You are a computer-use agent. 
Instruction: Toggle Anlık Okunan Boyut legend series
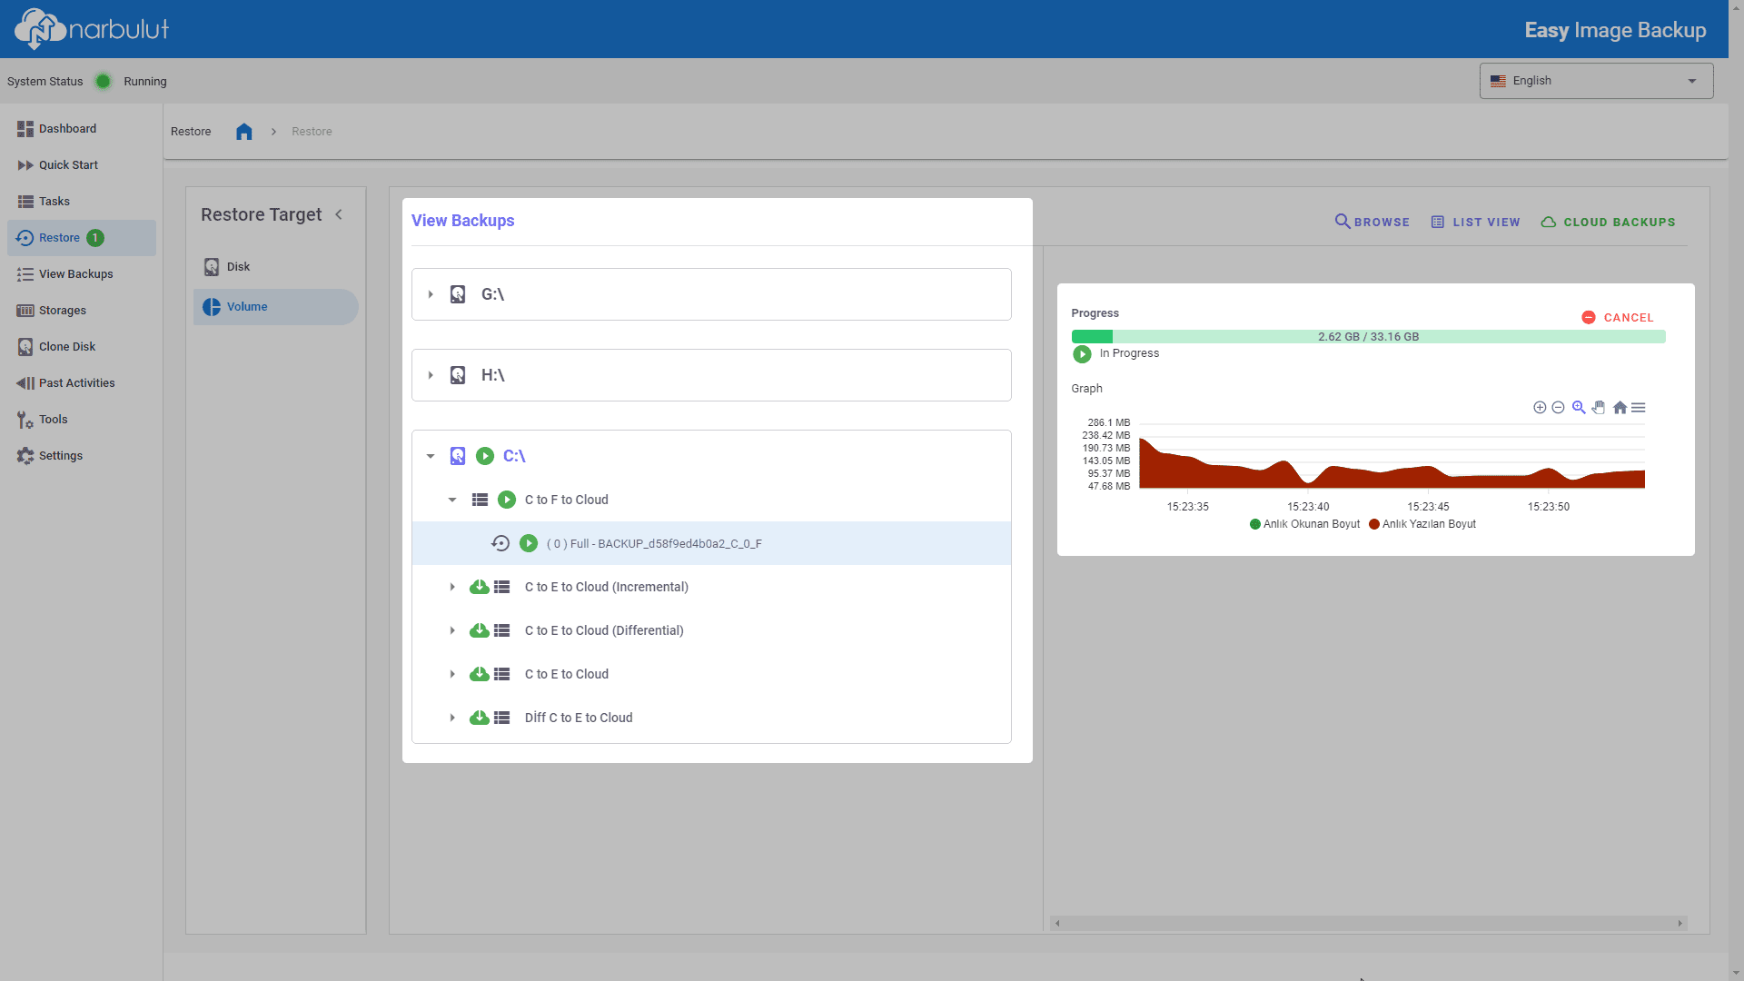[x=1305, y=524]
